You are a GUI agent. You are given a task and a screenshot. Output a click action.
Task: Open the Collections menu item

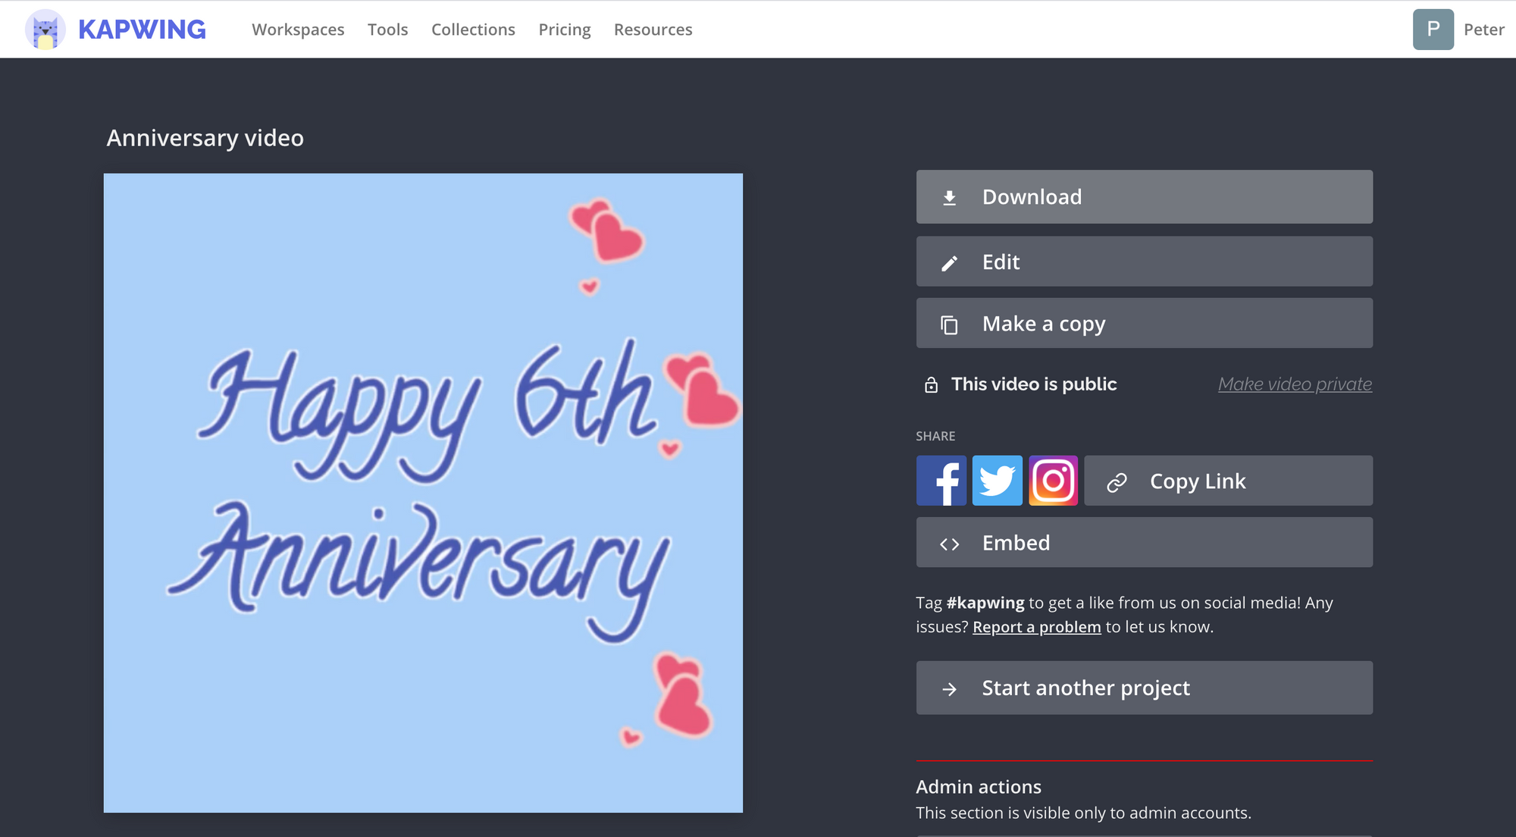coord(473,30)
